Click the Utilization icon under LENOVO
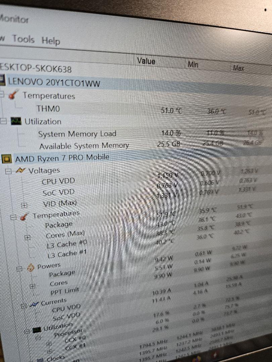Screen dimensions: 272x362 (16, 121)
